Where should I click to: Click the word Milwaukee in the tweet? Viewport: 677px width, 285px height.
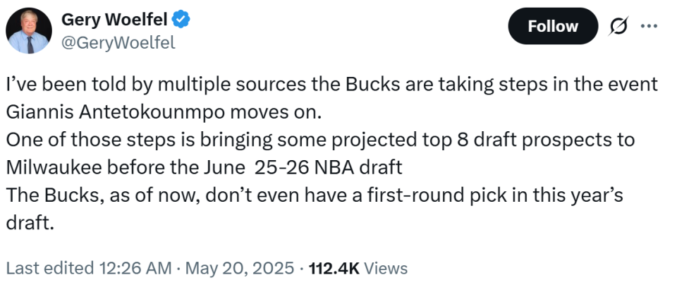54,168
